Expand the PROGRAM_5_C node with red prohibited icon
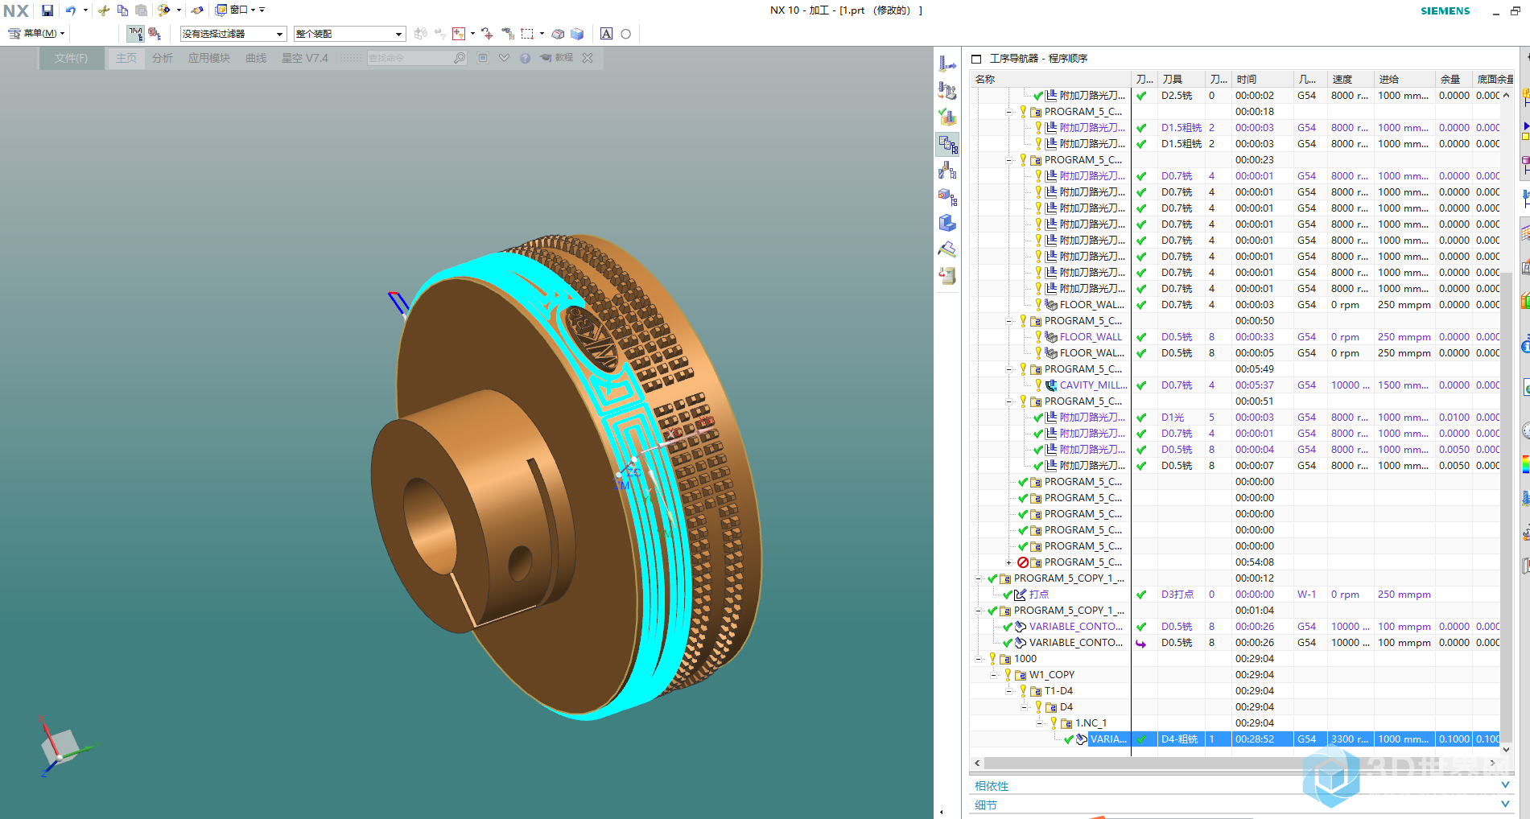This screenshot has width=1530, height=819. click(1008, 562)
